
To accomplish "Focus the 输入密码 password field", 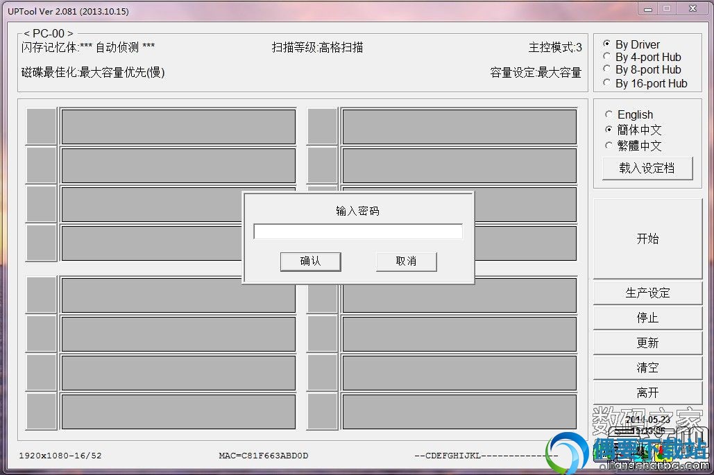I will point(358,232).
